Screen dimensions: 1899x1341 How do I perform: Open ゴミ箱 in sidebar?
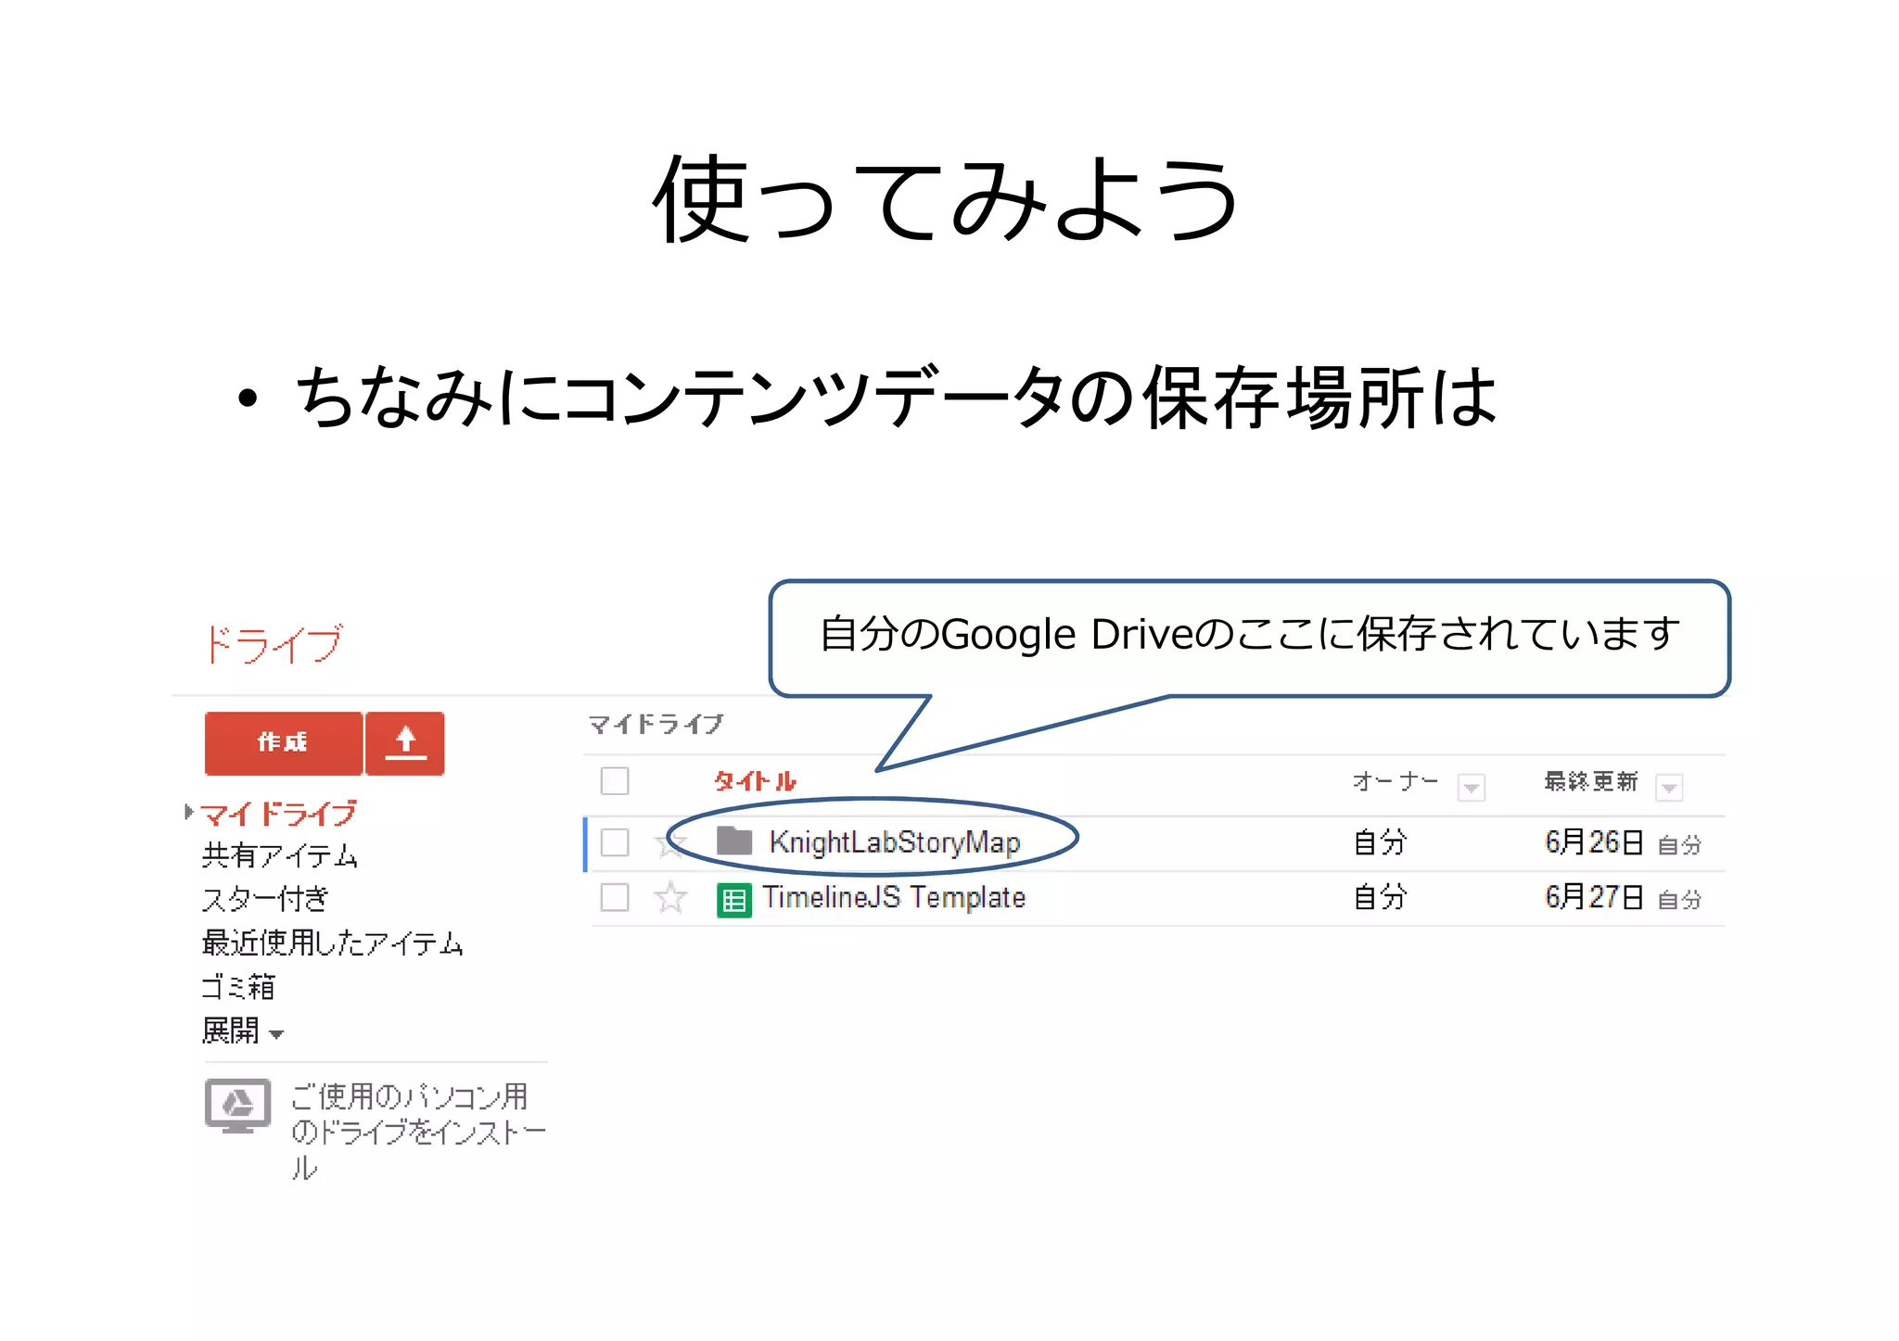[x=238, y=987]
